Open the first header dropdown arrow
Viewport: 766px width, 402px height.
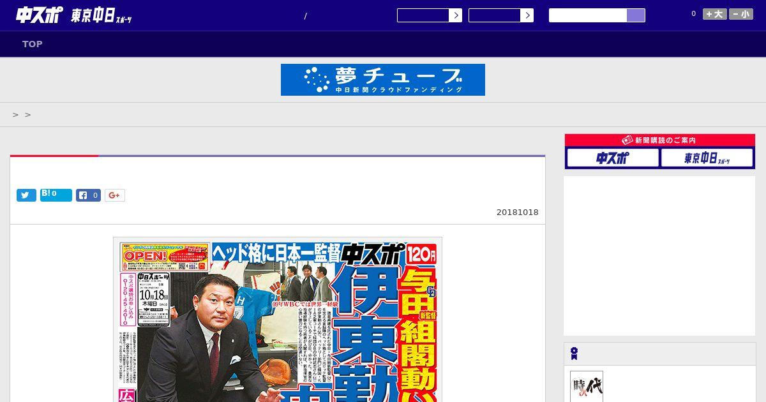click(455, 15)
